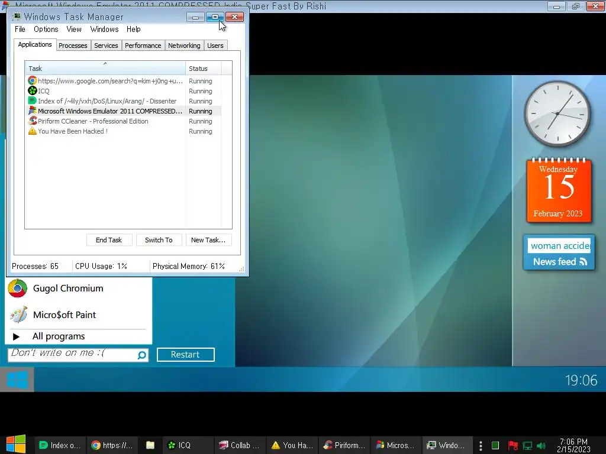Open the You Ha... warning taskbar button
The image size is (606, 454).
[x=292, y=445]
